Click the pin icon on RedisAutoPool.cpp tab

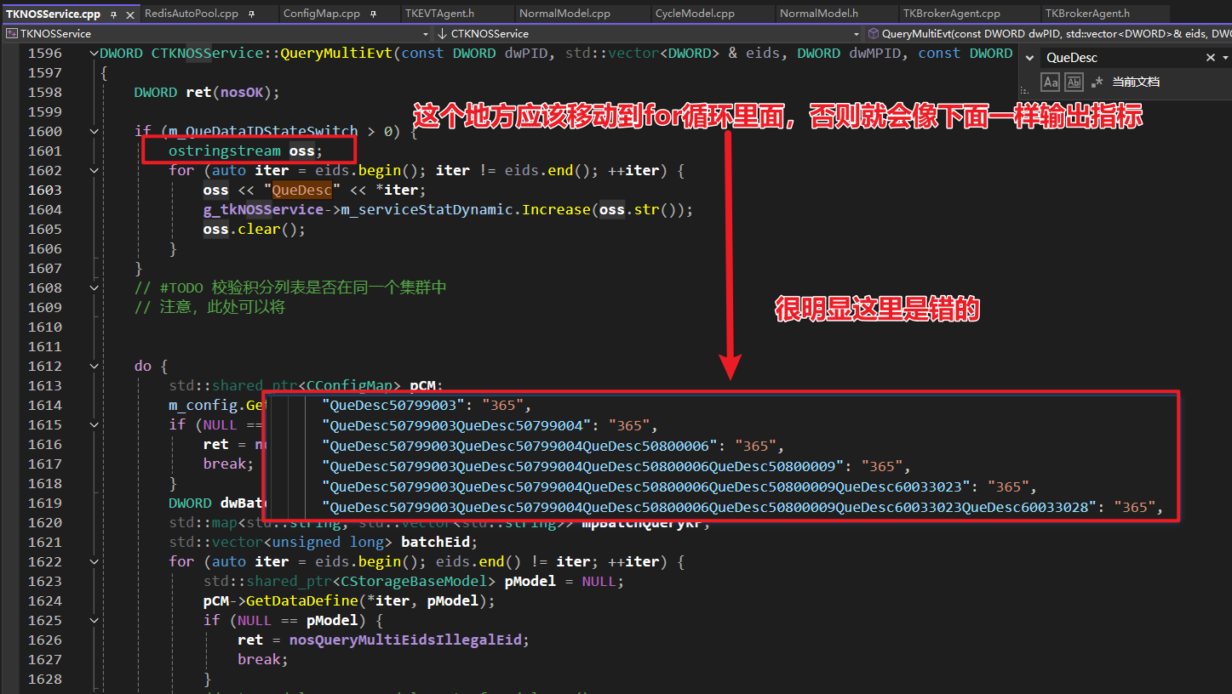(x=252, y=14)
